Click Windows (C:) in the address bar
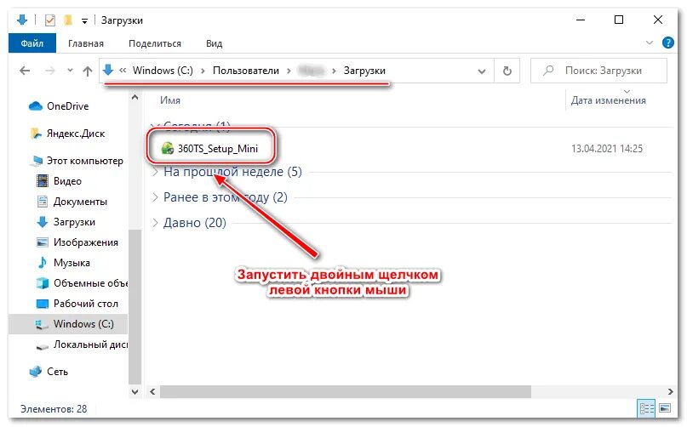This screenshot has width=687, height=427. pyautogui.click(x=163, y=71)
